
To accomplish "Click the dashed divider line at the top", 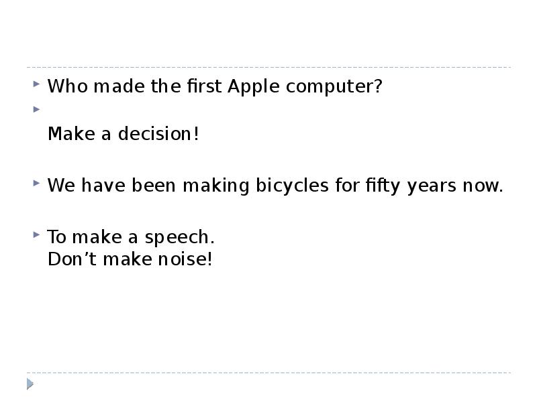I will click(268, 68).
